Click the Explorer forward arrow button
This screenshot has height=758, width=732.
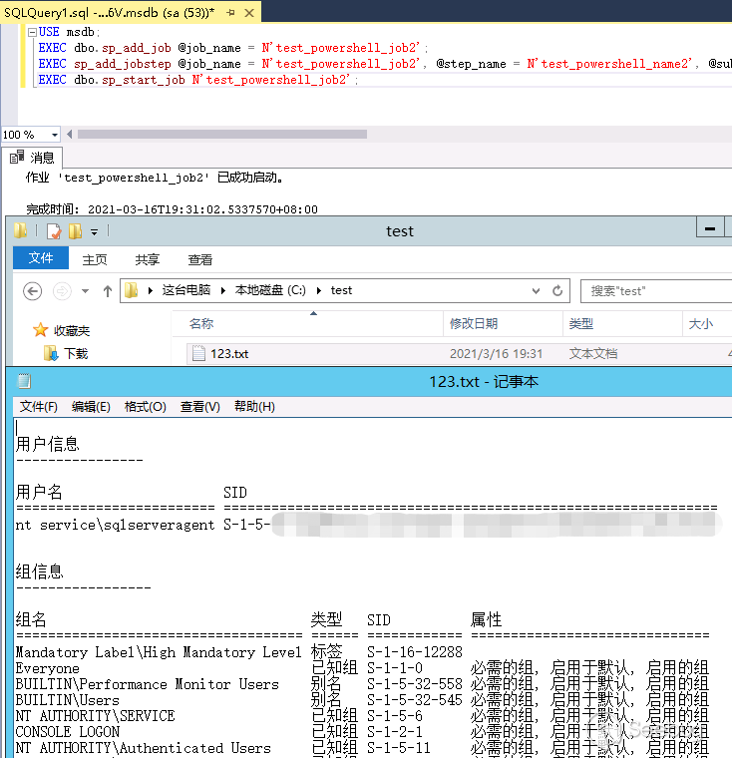62,291
